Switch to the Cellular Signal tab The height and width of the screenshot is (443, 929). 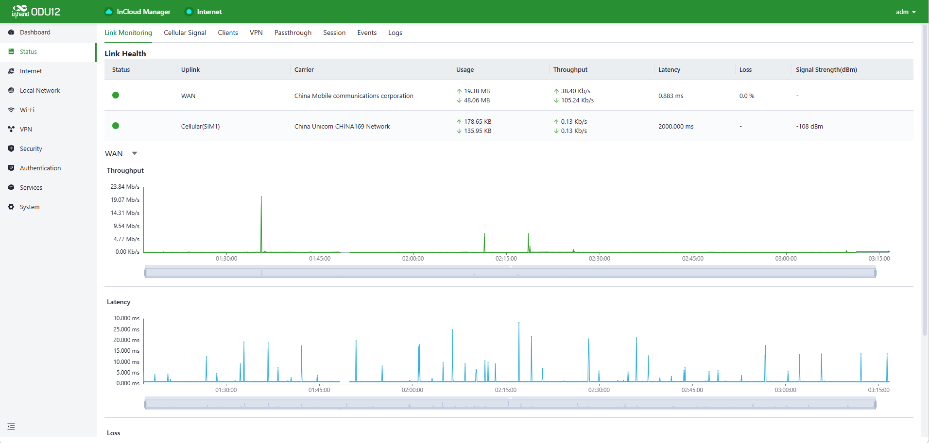click(185, 33)
